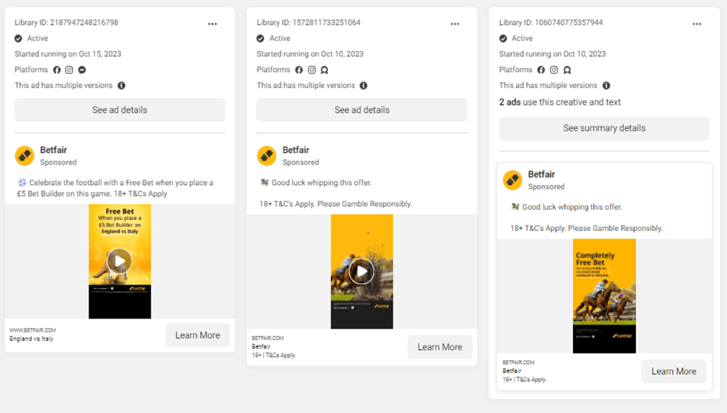
Task: Play the England vs Italy Free Bet video
Action: click(120, 261)
